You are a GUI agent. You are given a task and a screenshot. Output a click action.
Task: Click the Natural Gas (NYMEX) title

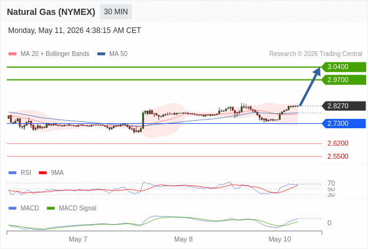[x=51, y=12]
